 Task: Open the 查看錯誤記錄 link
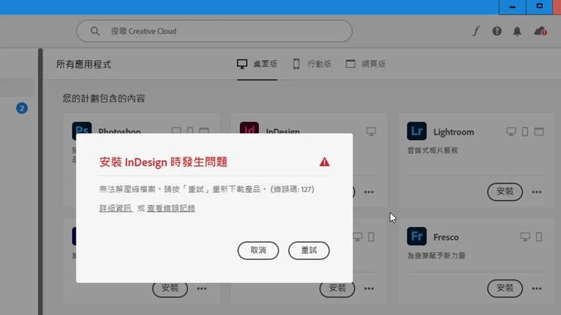pos(171,208)
